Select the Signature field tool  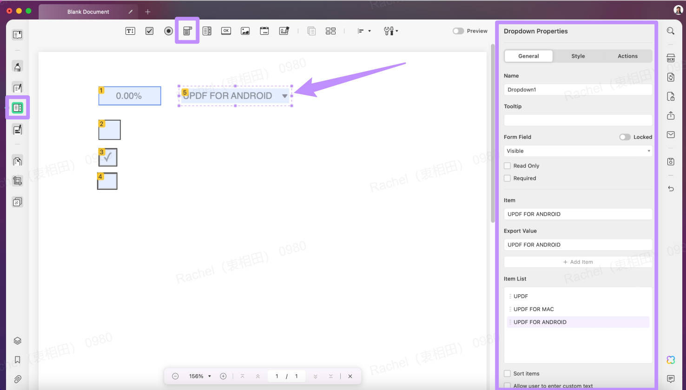284,31
